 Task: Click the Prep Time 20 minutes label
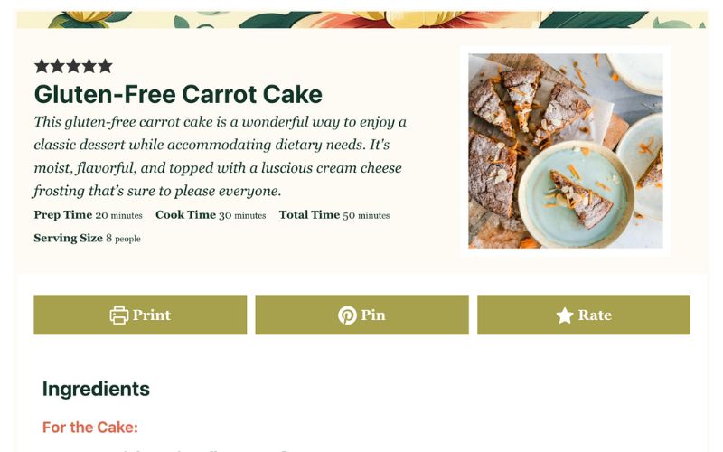[88, 215]
